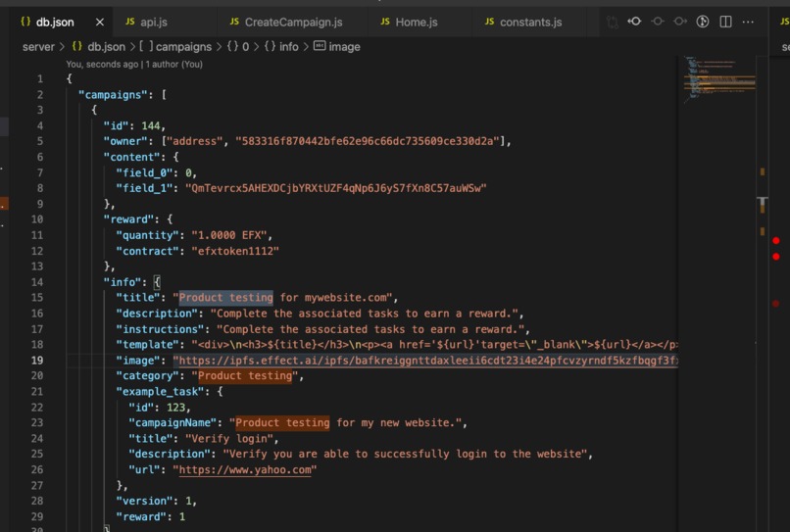Close the db.json tab

100,23
